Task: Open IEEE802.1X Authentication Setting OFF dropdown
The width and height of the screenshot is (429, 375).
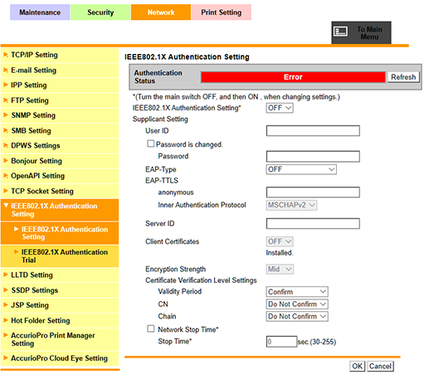Action: point(280,108)
